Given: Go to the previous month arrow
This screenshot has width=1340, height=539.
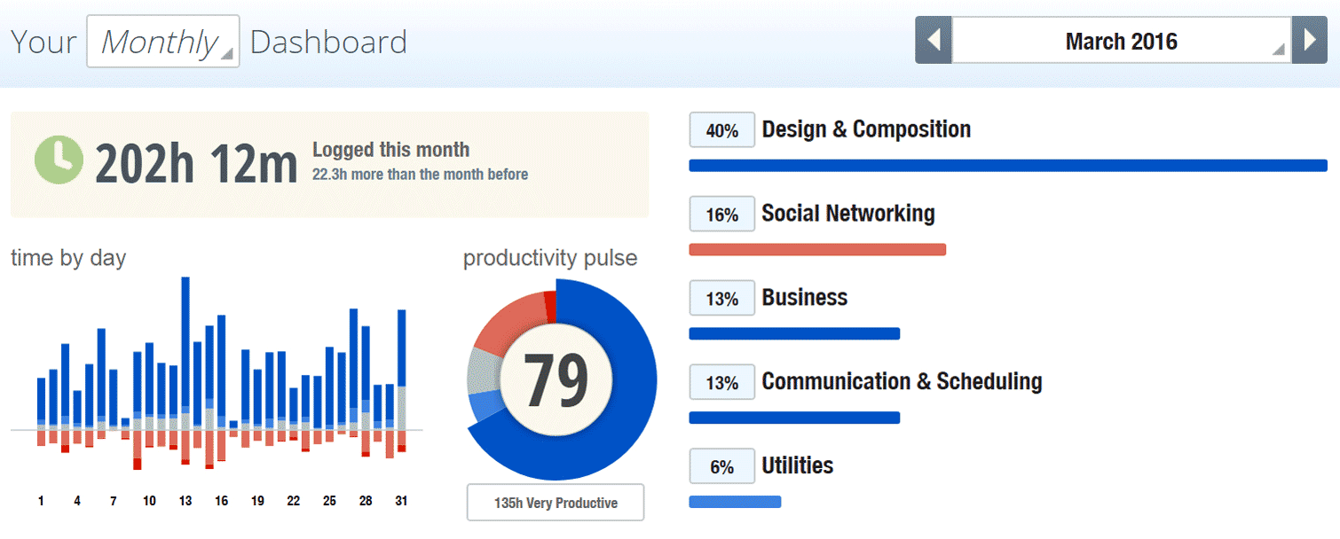Looking at the screenshot, I should coord(934,41).
